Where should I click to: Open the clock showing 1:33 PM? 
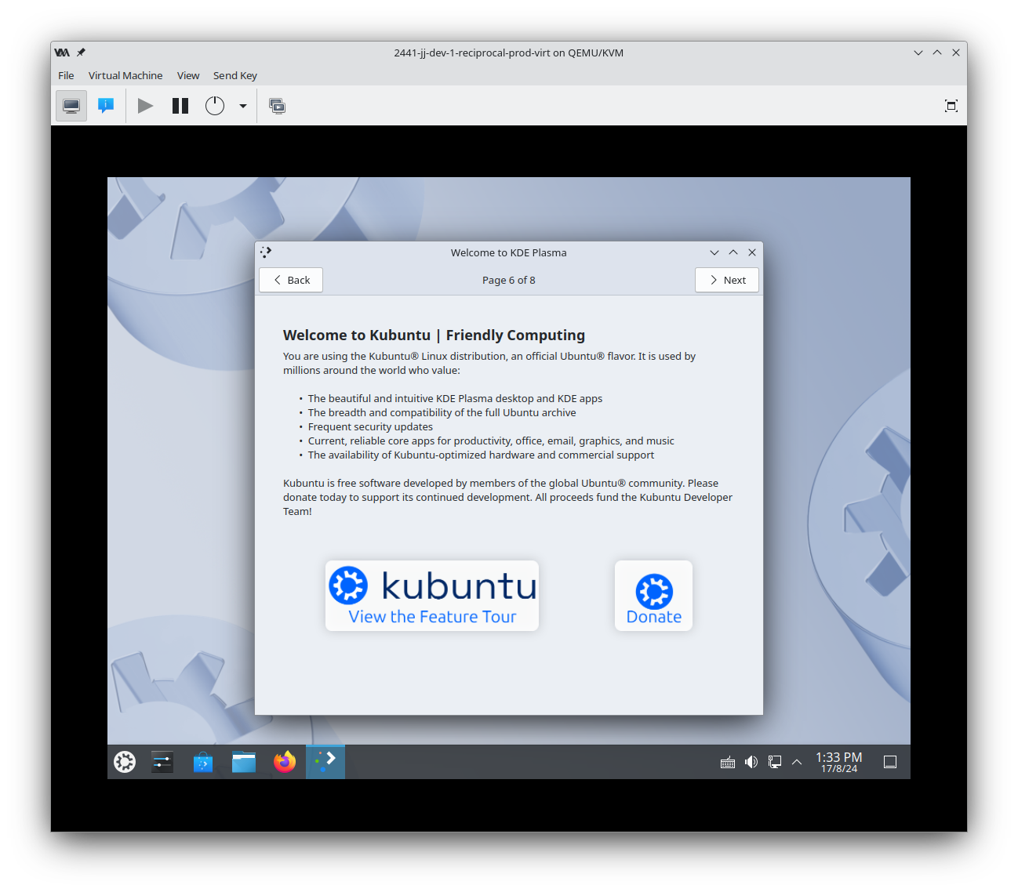(839, 762)
